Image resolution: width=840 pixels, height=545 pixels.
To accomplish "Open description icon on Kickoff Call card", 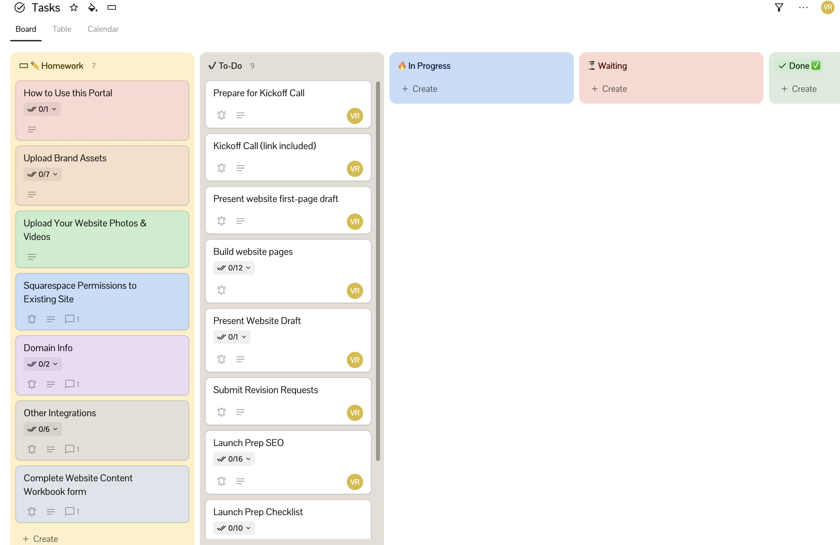I will 240,168.
